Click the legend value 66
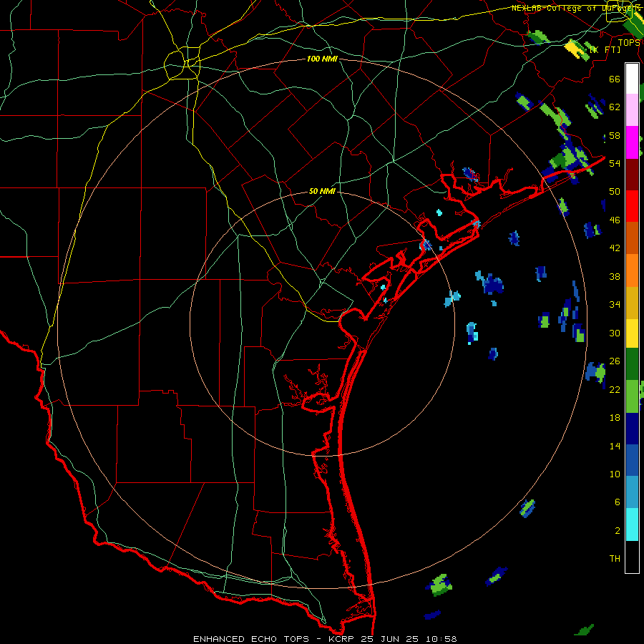The height and width of the screenshot is (644, 644). [615, 79]
